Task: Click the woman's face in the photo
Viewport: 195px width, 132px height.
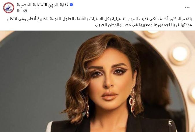Action: 109,79
